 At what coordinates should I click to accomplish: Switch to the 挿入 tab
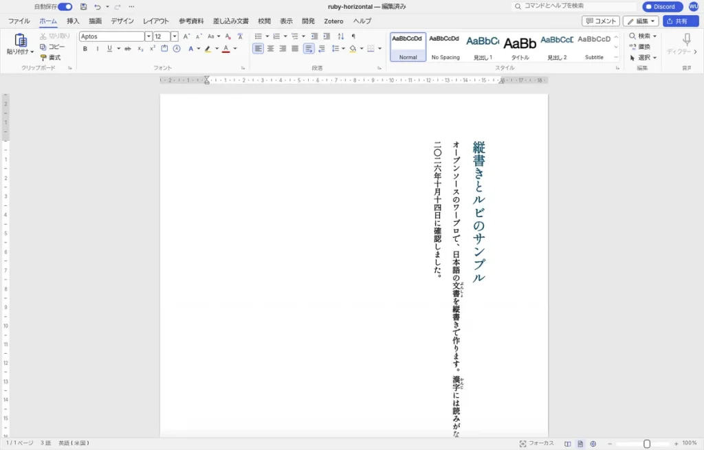[x=73, y=21]
